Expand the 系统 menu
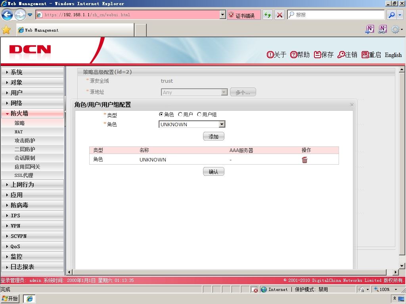406x304 pixels. [x=33, y=72]
